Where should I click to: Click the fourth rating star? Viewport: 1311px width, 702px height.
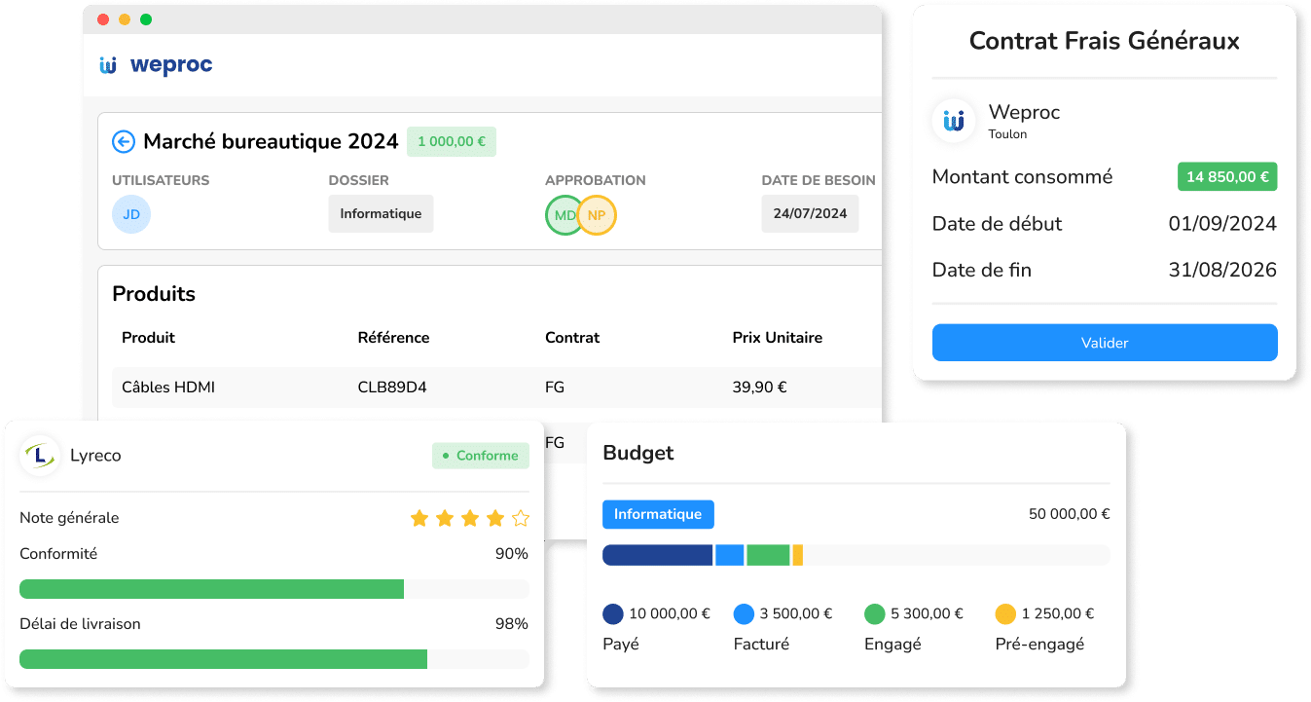[x=495, y=518]
